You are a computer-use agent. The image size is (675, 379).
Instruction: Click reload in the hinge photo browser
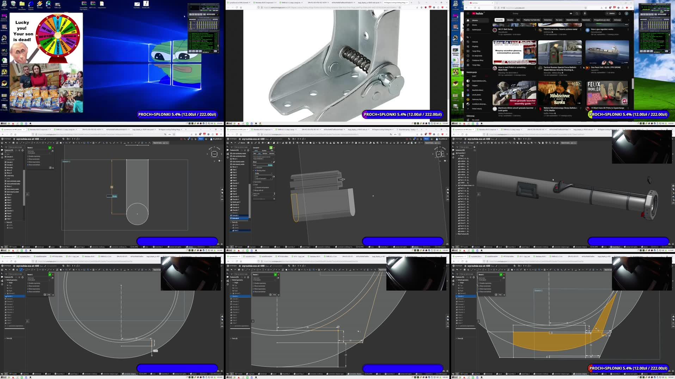pos(237,7)
